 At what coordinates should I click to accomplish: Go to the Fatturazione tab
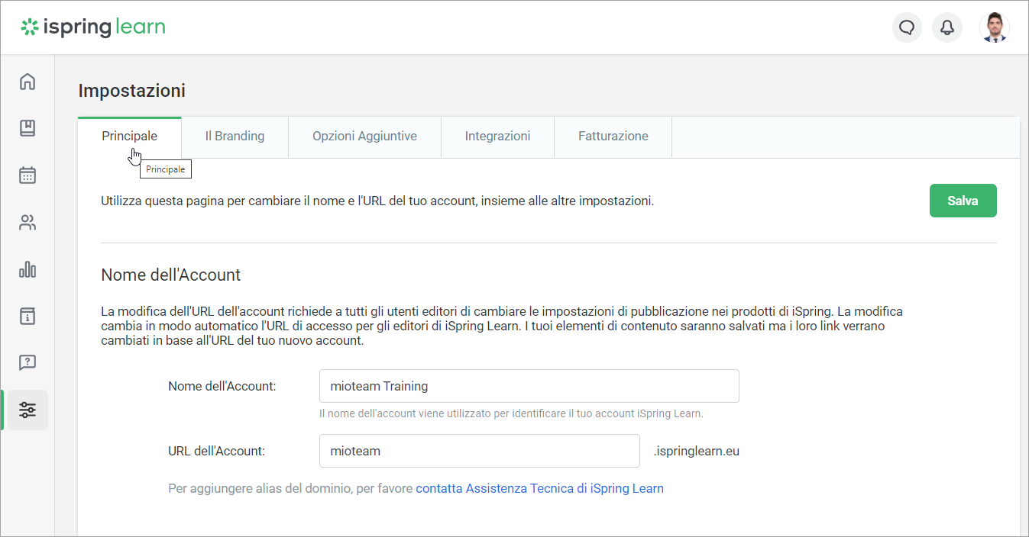coord(613,137)
